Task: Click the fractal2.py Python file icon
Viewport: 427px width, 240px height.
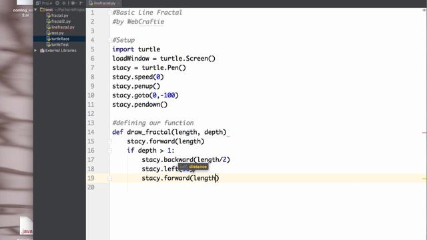Action: pyautogui.click(x=49, y=21)
